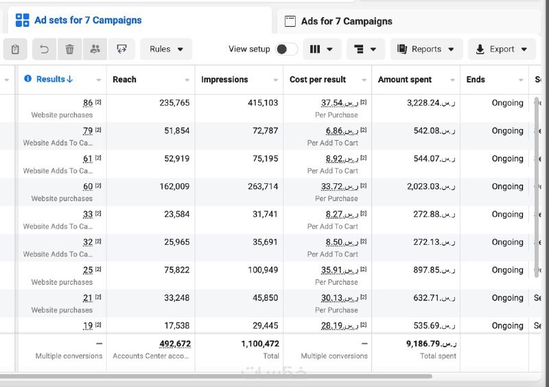The width and height of the screenshot is (549, 387).
Task: Click the A/B test preview icon
Action: (x=121, y=49)
